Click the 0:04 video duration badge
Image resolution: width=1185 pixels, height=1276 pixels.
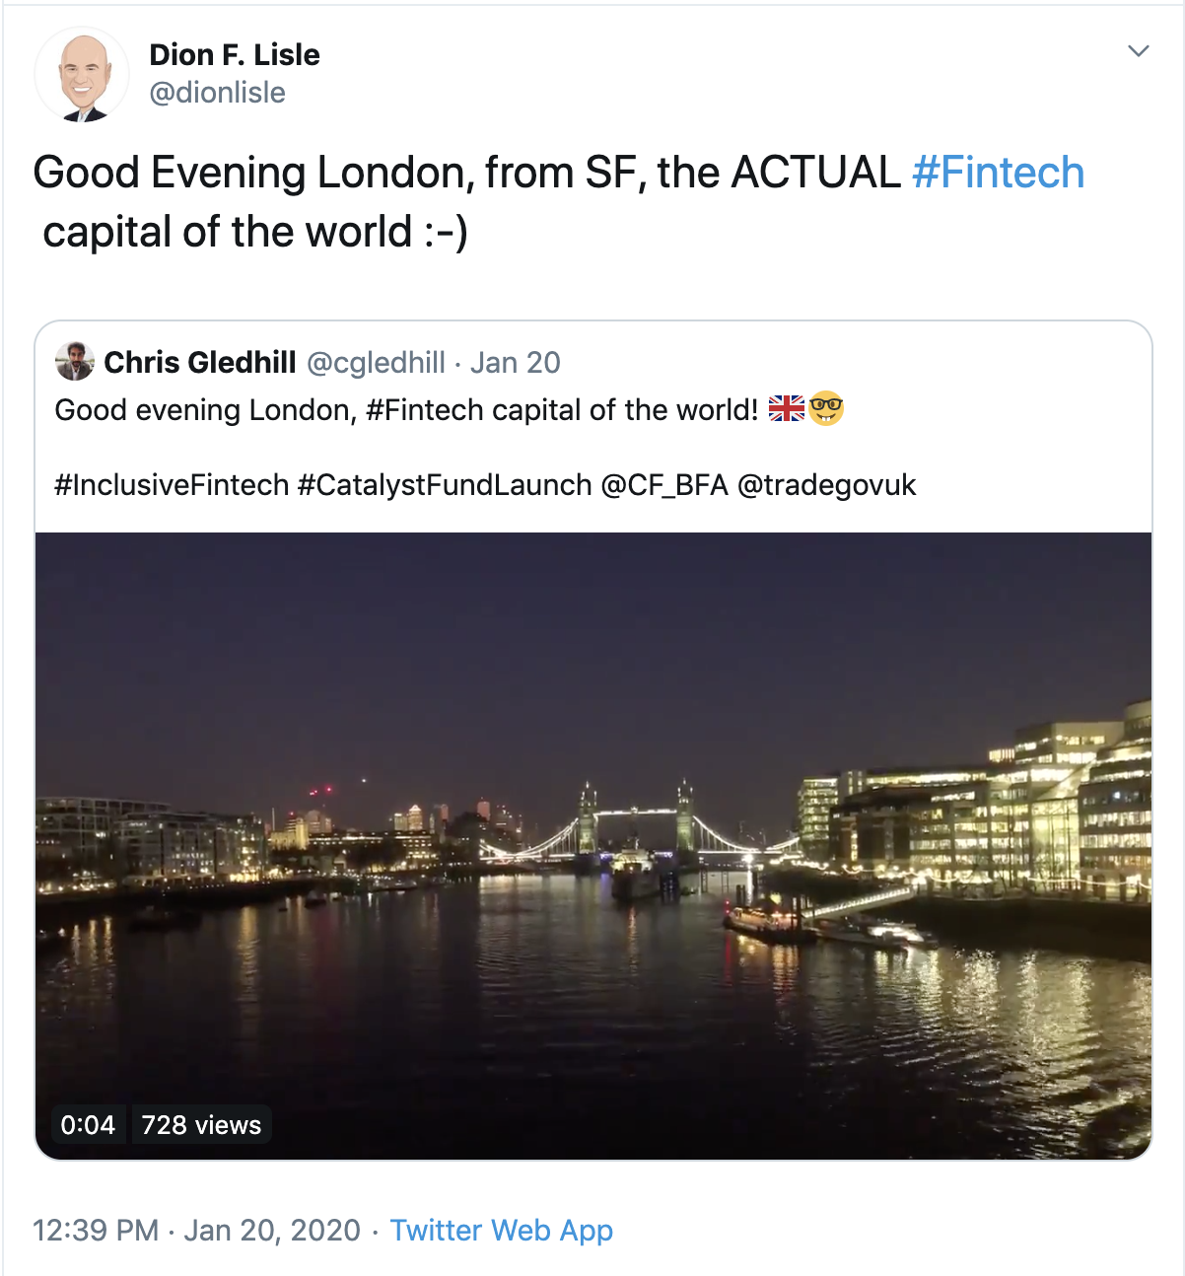coord(88,1125)
